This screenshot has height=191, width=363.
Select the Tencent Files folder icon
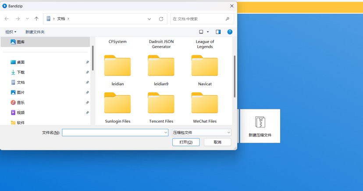tap(161, 103)
